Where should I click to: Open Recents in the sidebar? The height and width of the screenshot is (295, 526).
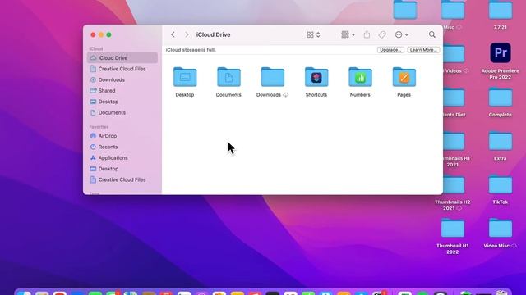click(122, 147)
